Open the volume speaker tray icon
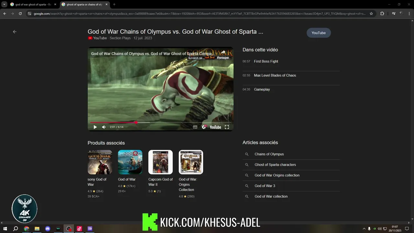Viewport: 414px width, 233px height. coord(380,229)
